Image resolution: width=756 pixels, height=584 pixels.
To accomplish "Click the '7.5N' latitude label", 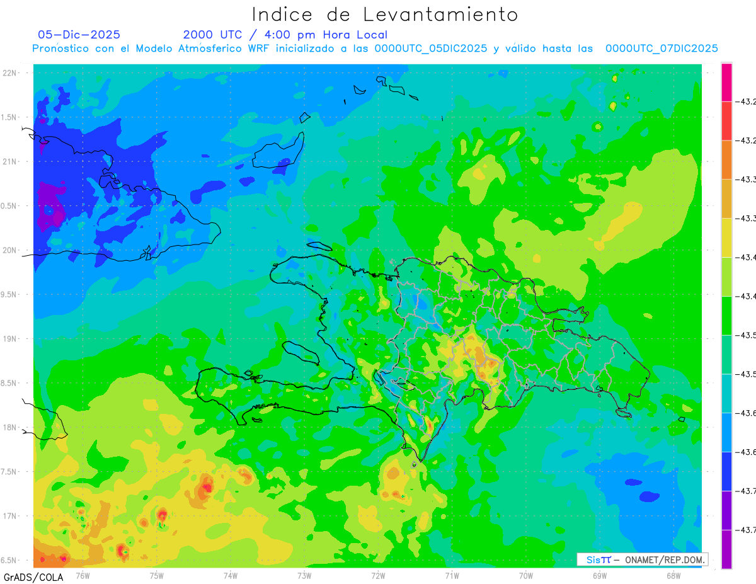I will pos(9,471).
